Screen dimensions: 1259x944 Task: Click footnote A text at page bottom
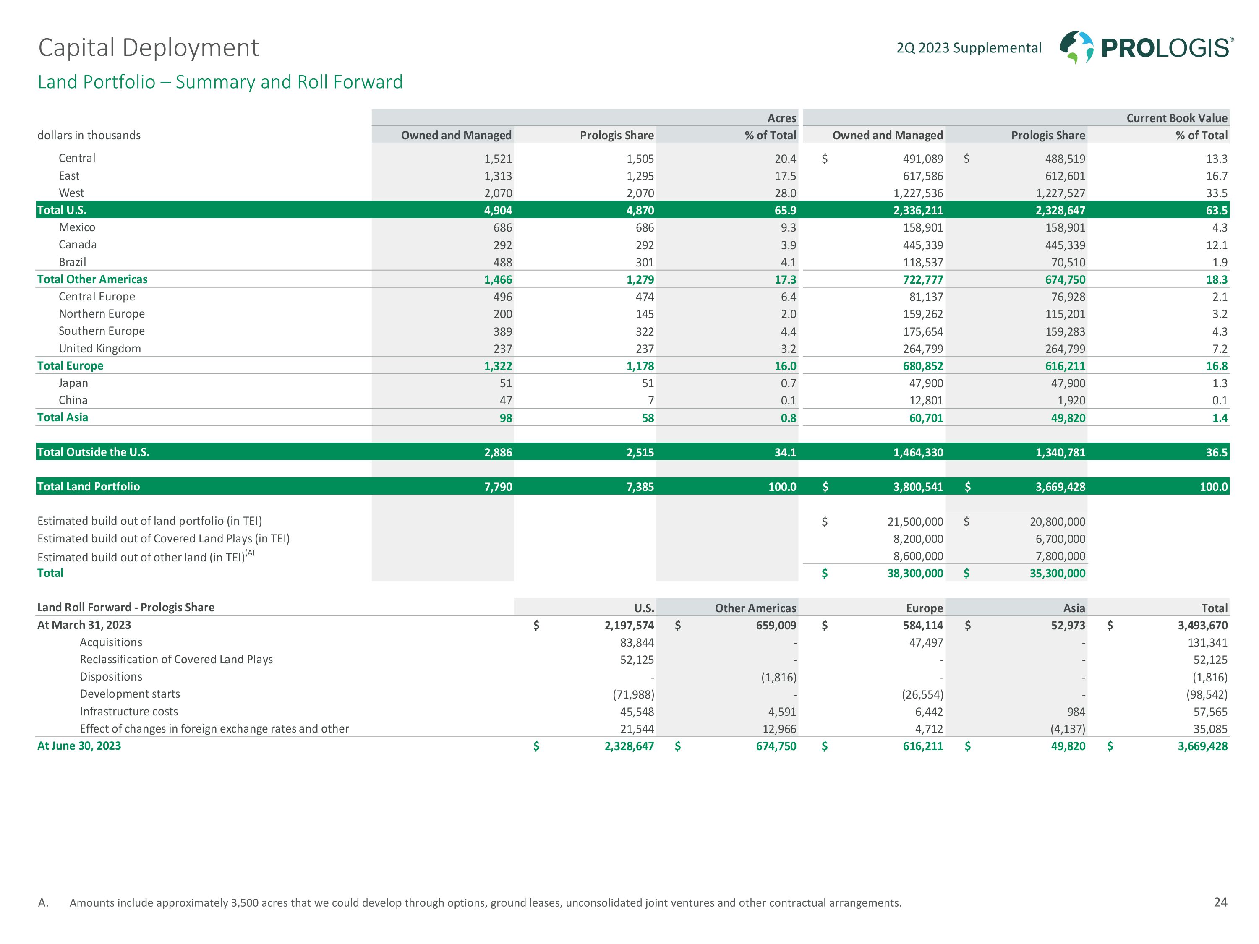click(485, 902)
